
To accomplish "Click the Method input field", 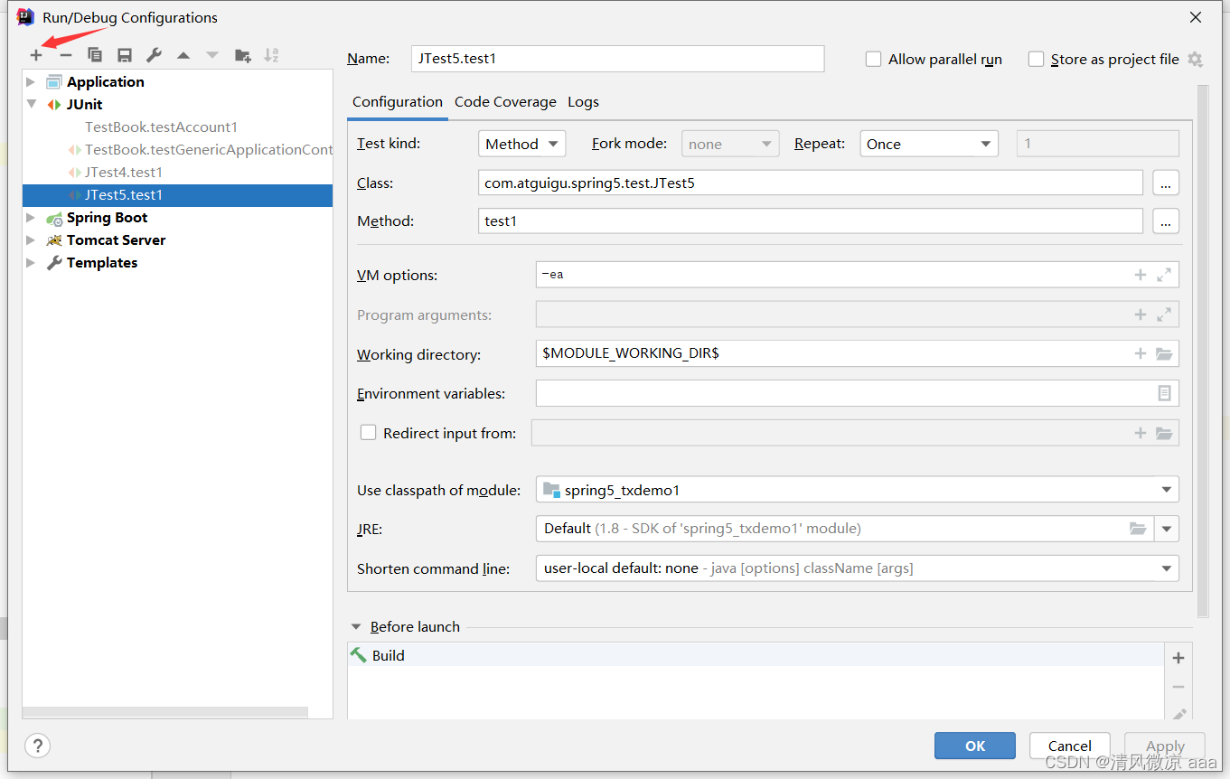I will coord(811,221).
